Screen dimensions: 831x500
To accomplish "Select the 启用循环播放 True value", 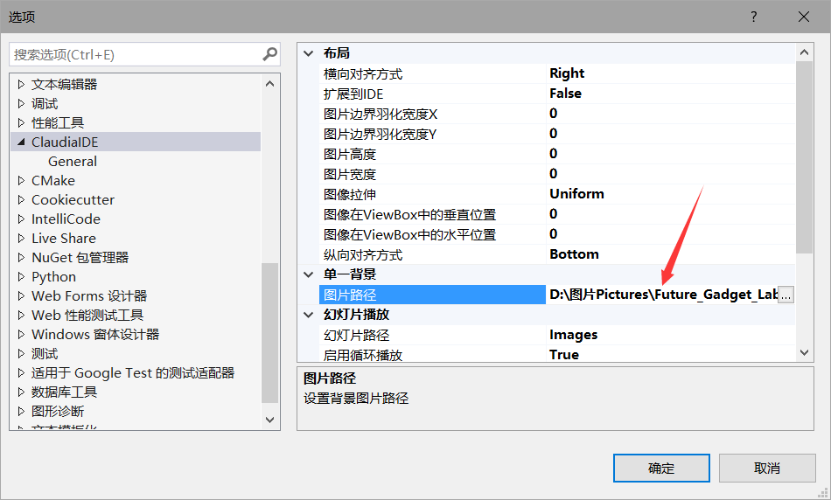I will click(x=564, y=354).
